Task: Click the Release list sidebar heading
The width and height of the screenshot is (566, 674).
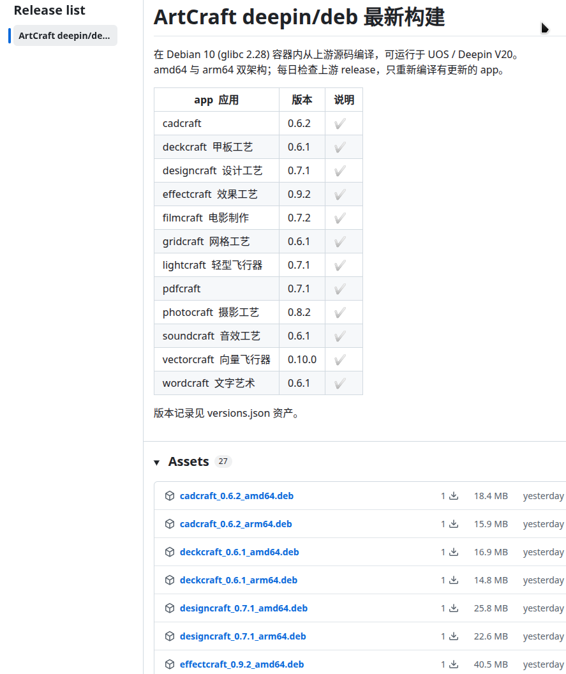Action: pyautogui.click(x=49, y=10)
